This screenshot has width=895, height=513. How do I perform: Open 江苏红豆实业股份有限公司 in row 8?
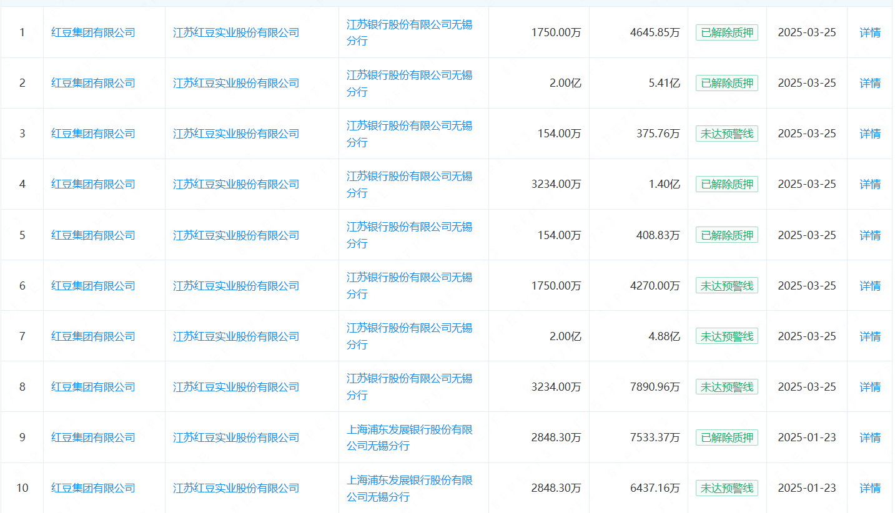click(x=236, y=387)
